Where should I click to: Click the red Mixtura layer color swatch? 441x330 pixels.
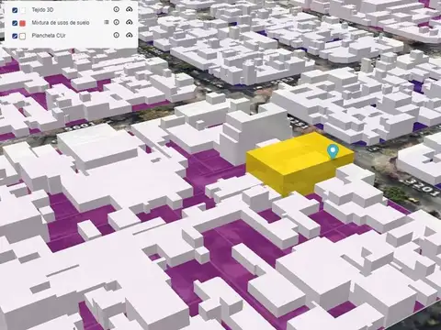pyautogui.click(x=22, y=23)
